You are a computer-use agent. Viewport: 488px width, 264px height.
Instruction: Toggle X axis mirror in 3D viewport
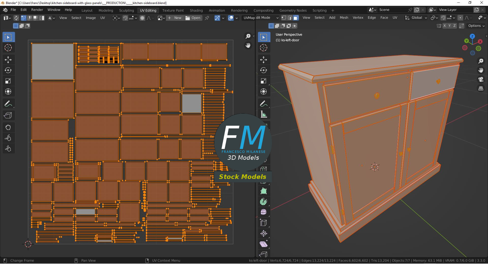point(445,26)
